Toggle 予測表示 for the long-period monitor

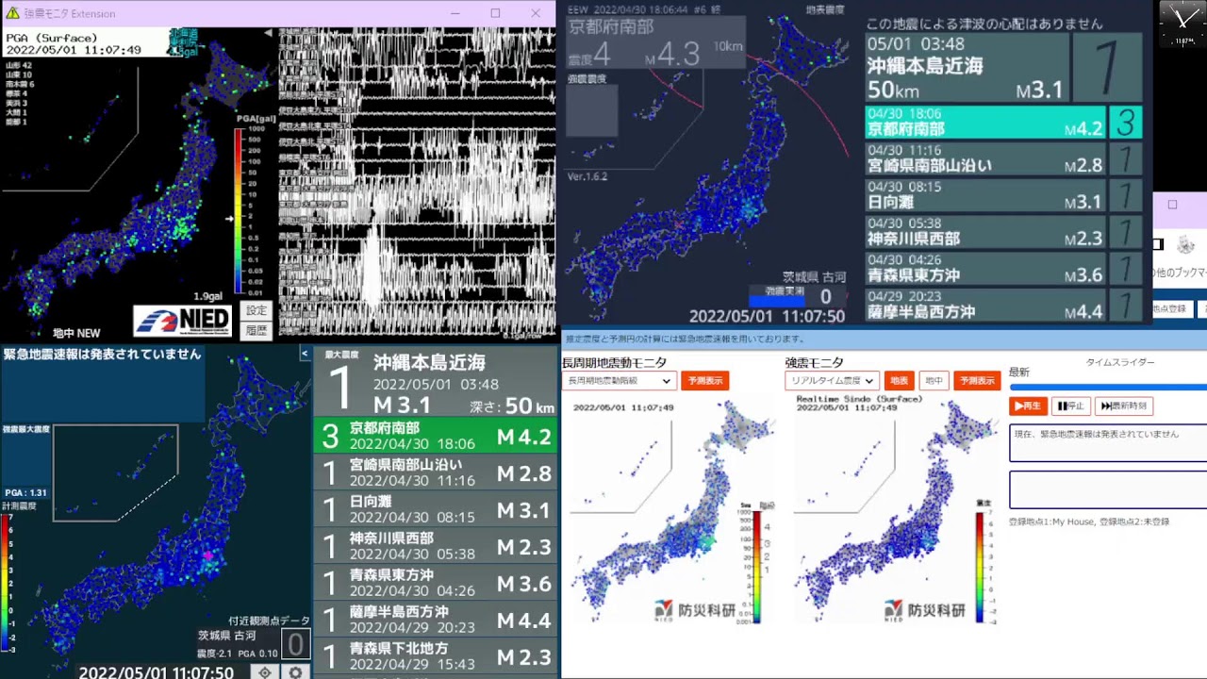[x=704, y=381]
